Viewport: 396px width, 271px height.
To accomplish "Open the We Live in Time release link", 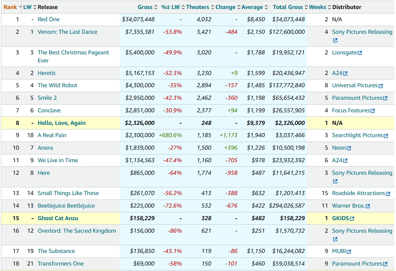I will [58, 160].
